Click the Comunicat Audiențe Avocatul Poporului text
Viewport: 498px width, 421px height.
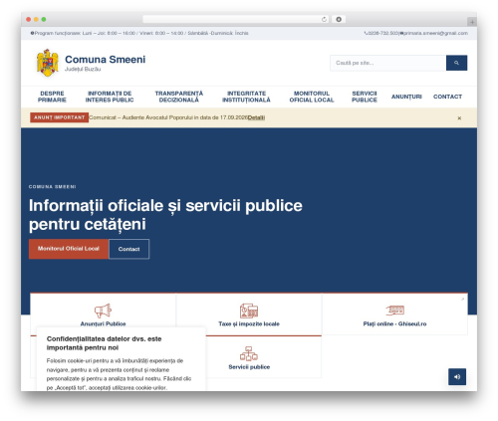[168, 117]
